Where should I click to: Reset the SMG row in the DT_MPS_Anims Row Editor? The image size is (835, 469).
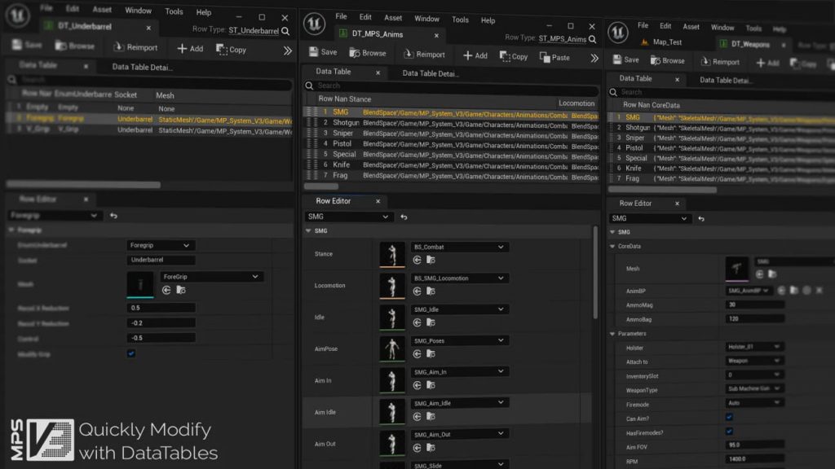(x=404, y=217)
